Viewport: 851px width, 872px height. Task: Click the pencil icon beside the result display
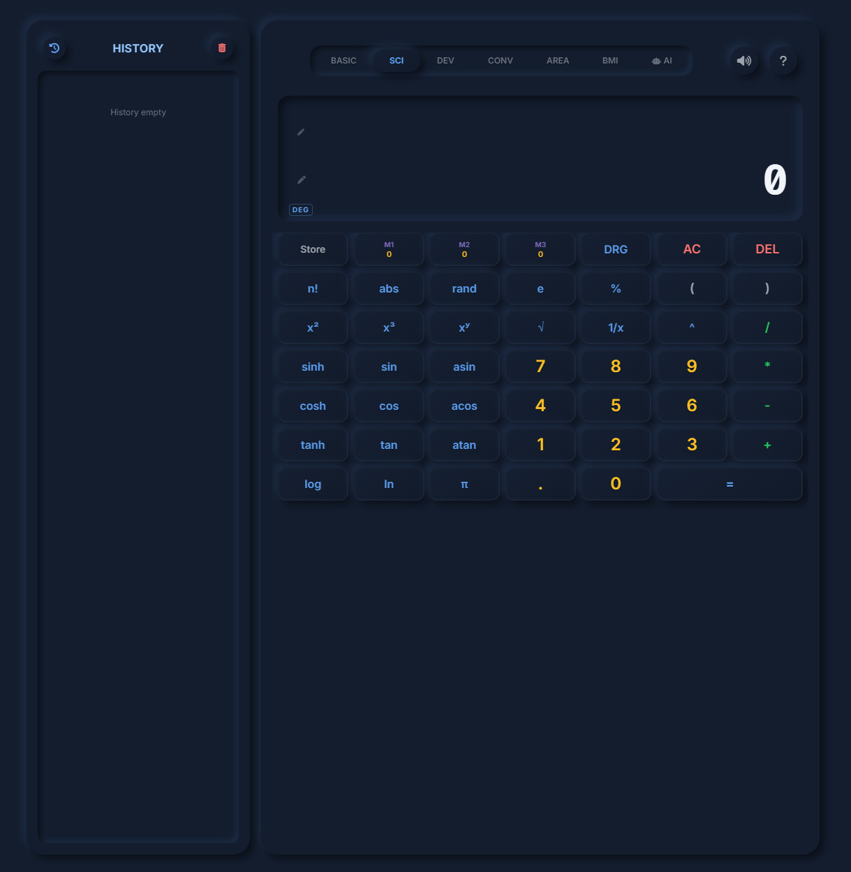[301, 179]
